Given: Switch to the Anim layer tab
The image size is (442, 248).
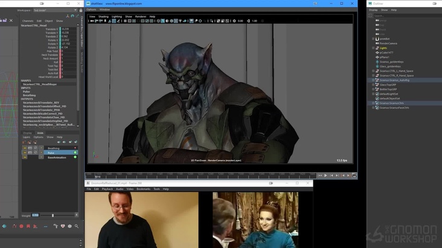Looking at the screenshot, I should (x=40, y=133).
